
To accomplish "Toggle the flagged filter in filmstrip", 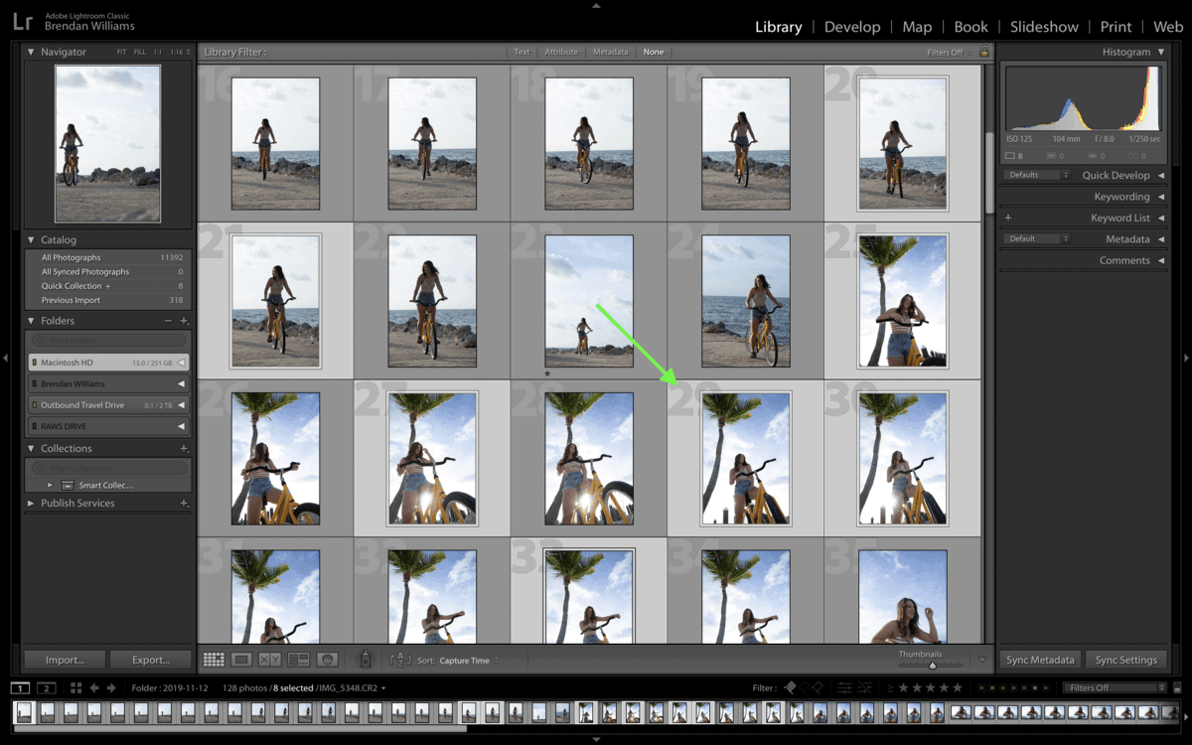I will [x=791, y=687].
